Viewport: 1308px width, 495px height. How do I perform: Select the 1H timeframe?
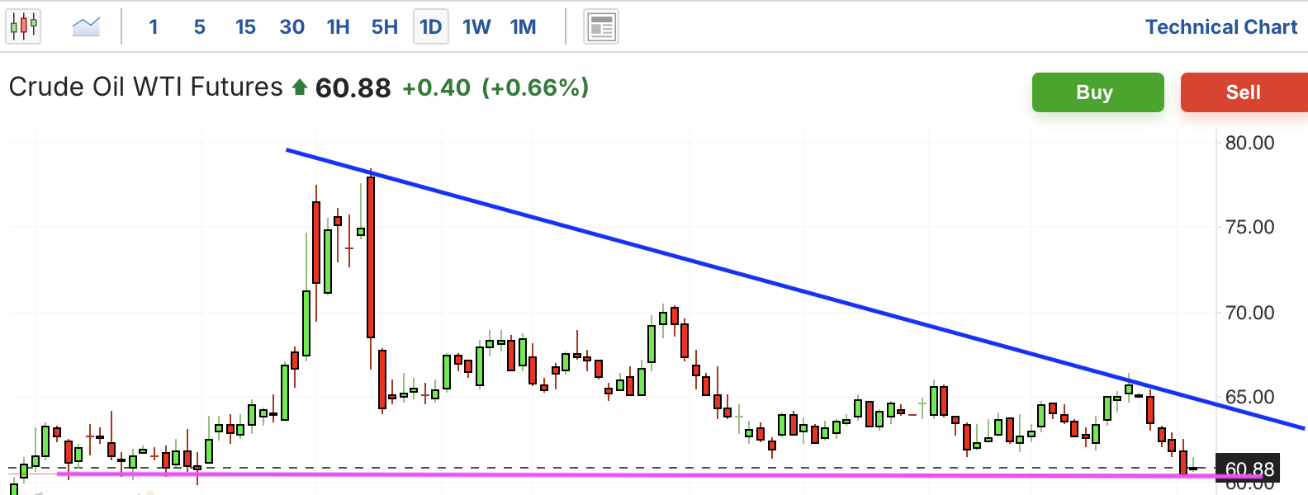coord(339,27)
